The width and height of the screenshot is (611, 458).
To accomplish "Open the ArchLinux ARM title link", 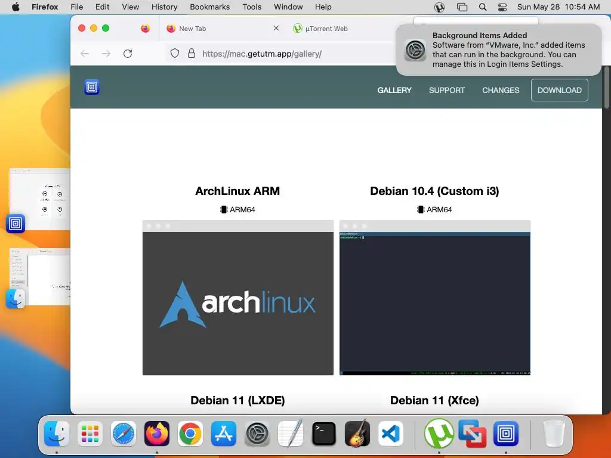I will 237,191.
